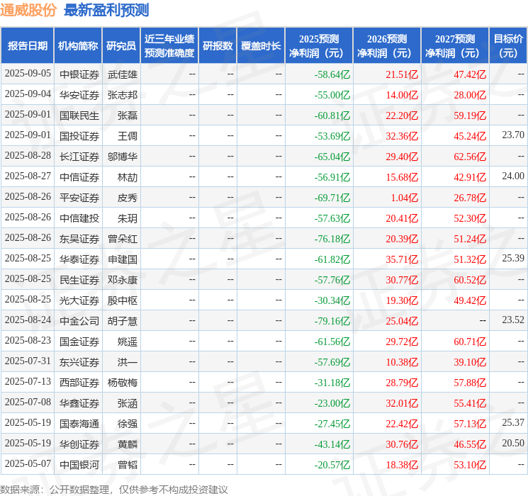The height and width of the screenshot is (496, 528).
Task: Click the target price 20.50
Action: 513,443
